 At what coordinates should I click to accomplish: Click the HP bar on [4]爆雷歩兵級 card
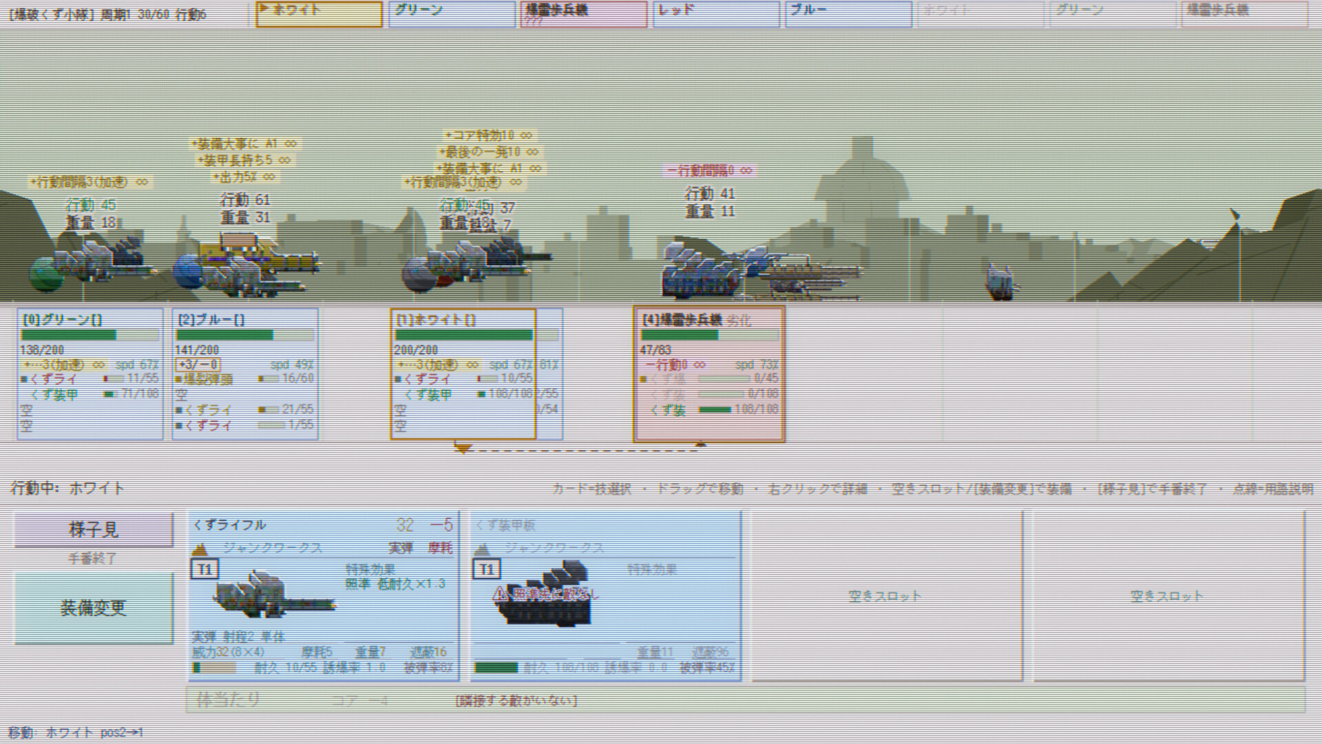click(x=710, y=335)
